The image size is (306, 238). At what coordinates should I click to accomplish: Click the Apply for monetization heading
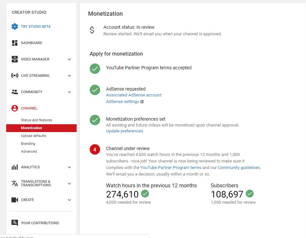(x=116, y=54)
